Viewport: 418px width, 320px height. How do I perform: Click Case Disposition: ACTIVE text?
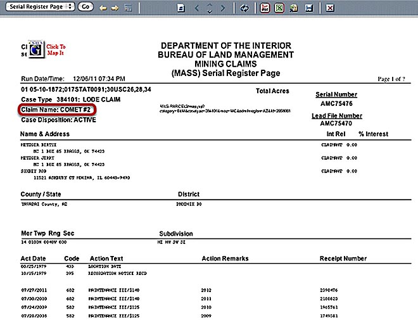[58, 120]
